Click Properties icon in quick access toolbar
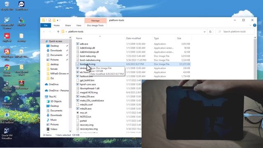 pyautogui.click(x=50, y=20)
